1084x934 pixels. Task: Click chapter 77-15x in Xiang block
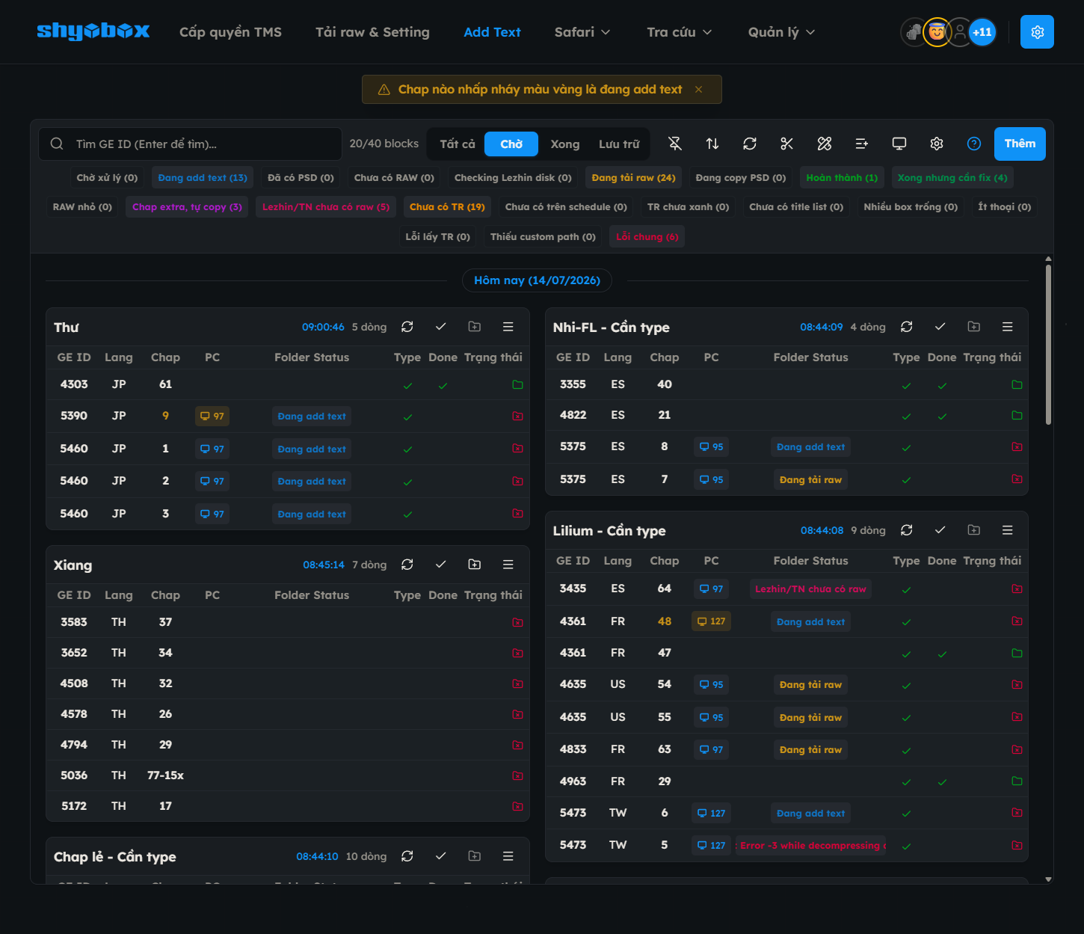point(165,775)
